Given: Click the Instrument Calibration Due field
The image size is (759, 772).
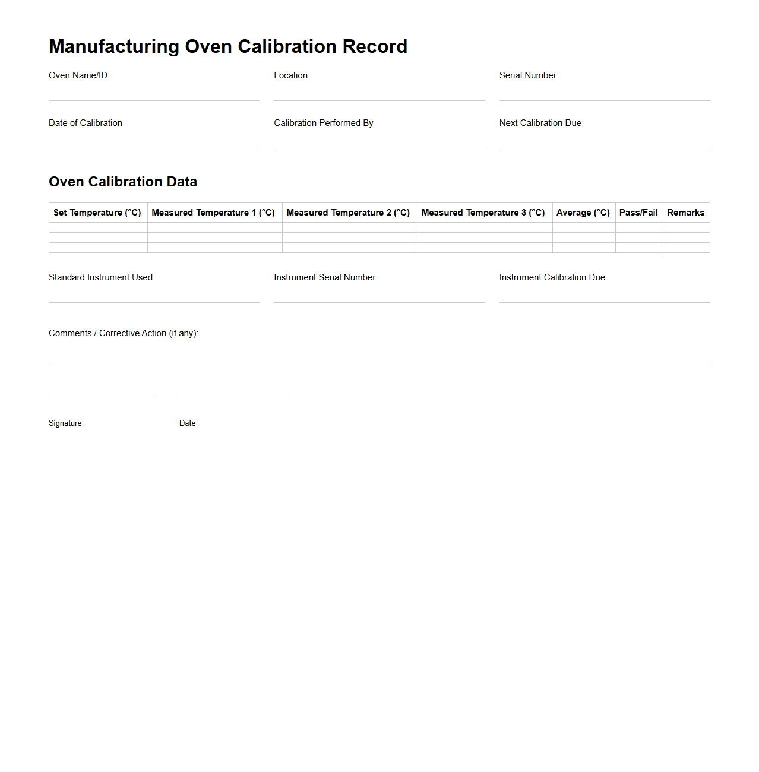Looking at the screenshot, I should 604,296.
